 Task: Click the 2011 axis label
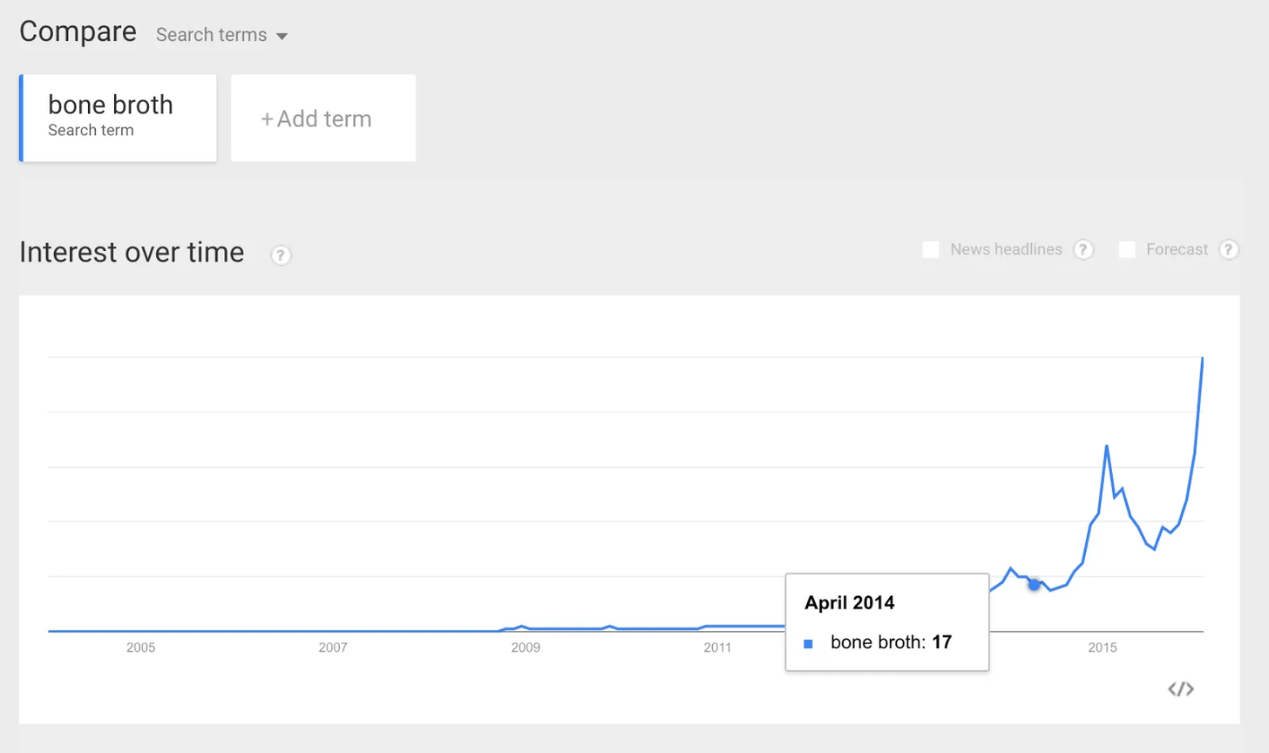point(717,648)
